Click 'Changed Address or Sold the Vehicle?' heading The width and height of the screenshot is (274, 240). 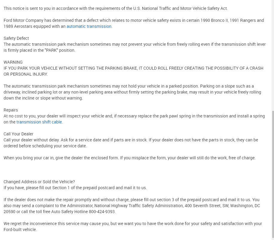(39, 182)
